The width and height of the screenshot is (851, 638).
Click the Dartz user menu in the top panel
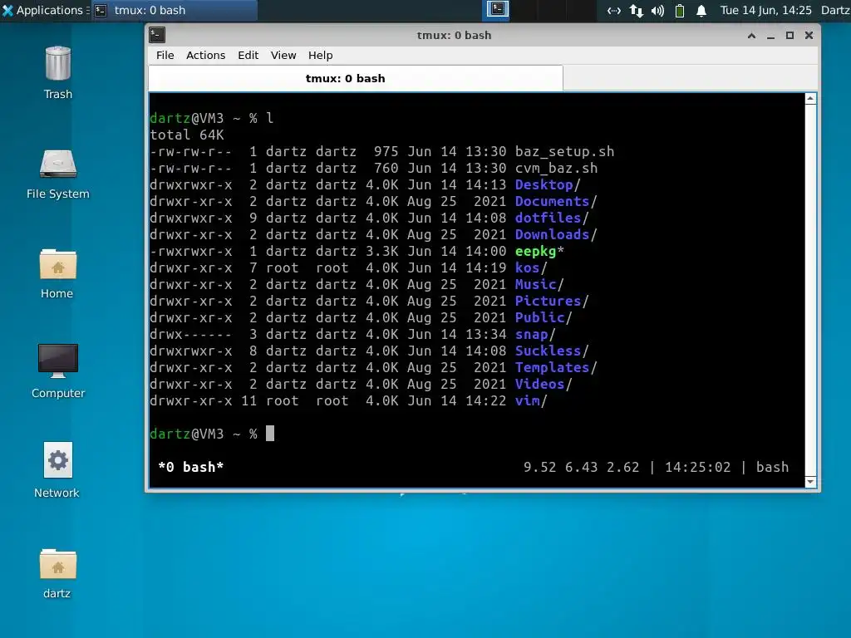pyautogui.click(x=835, y=10)
